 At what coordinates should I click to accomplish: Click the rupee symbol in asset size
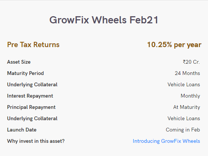(184, 62)
